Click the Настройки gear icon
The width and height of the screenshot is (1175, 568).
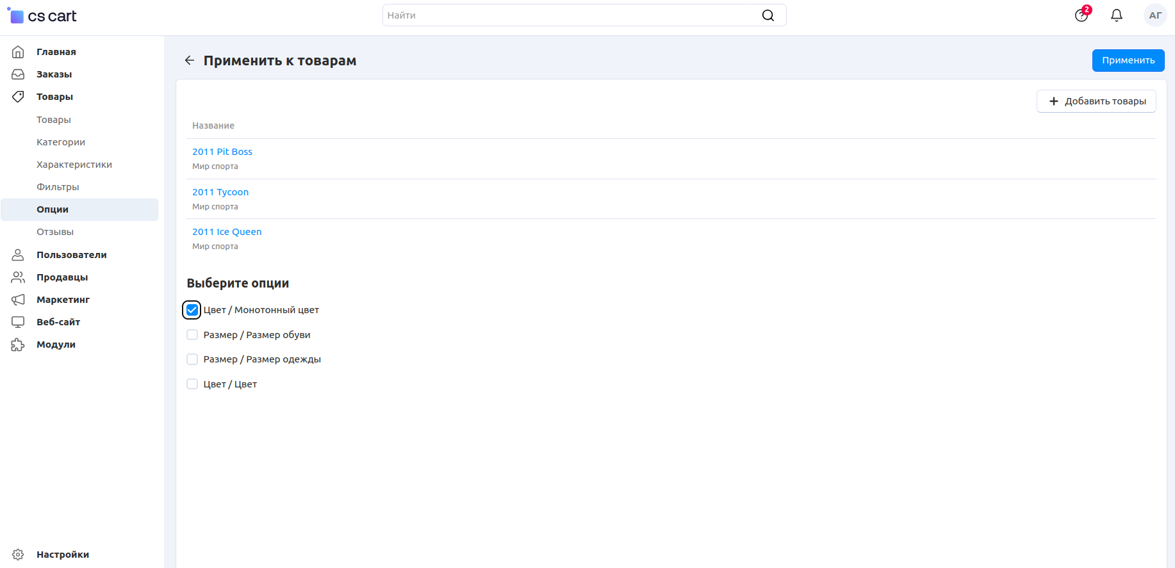coord(18,555)
